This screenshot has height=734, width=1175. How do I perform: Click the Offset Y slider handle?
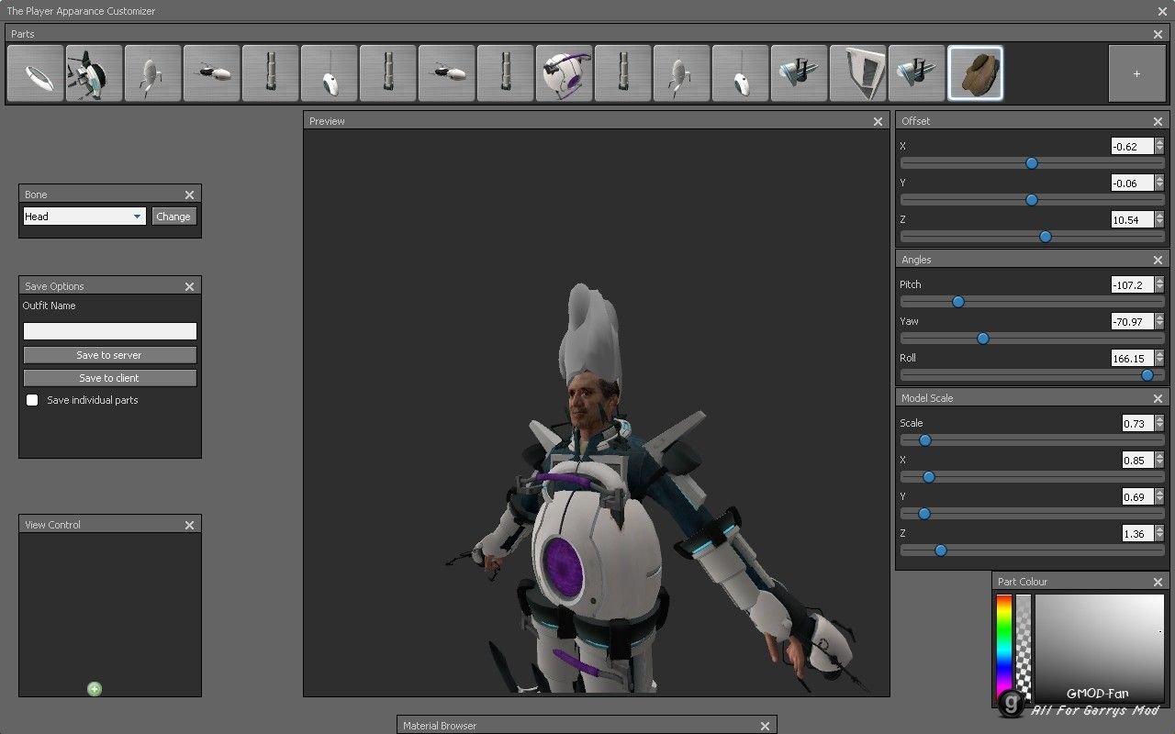click(x=1032, y=200)
